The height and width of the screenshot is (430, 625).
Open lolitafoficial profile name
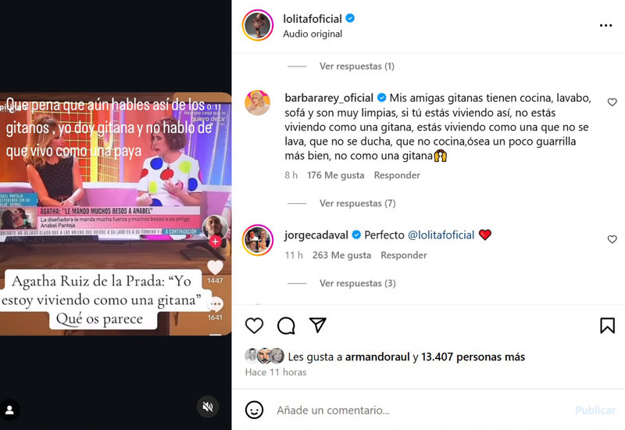pyautogui.click(x=312, y=19)
